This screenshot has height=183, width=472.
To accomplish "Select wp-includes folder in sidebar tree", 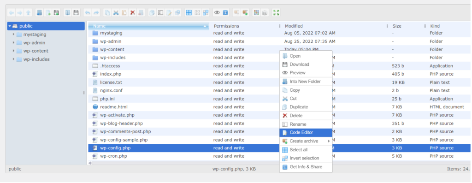I will point(36,59).
